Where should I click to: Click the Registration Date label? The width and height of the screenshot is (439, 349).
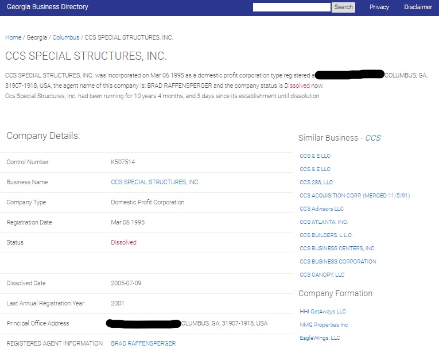[29, 222]
